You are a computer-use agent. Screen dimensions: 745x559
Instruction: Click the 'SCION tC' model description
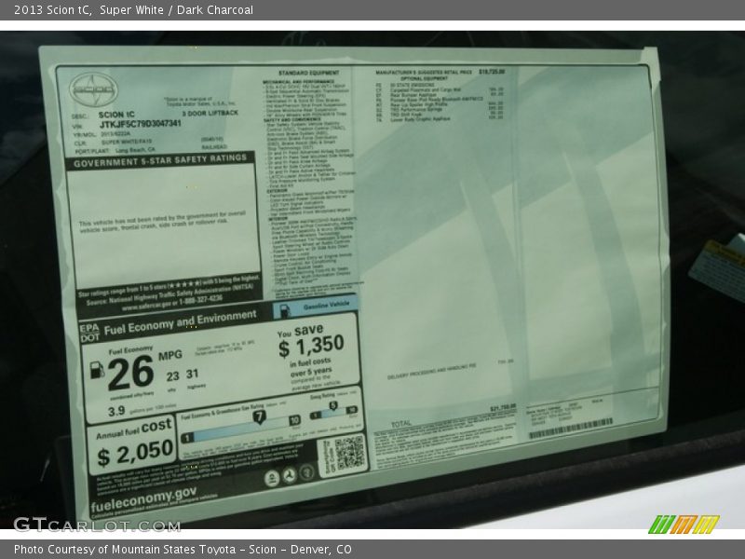click(116, 115)
